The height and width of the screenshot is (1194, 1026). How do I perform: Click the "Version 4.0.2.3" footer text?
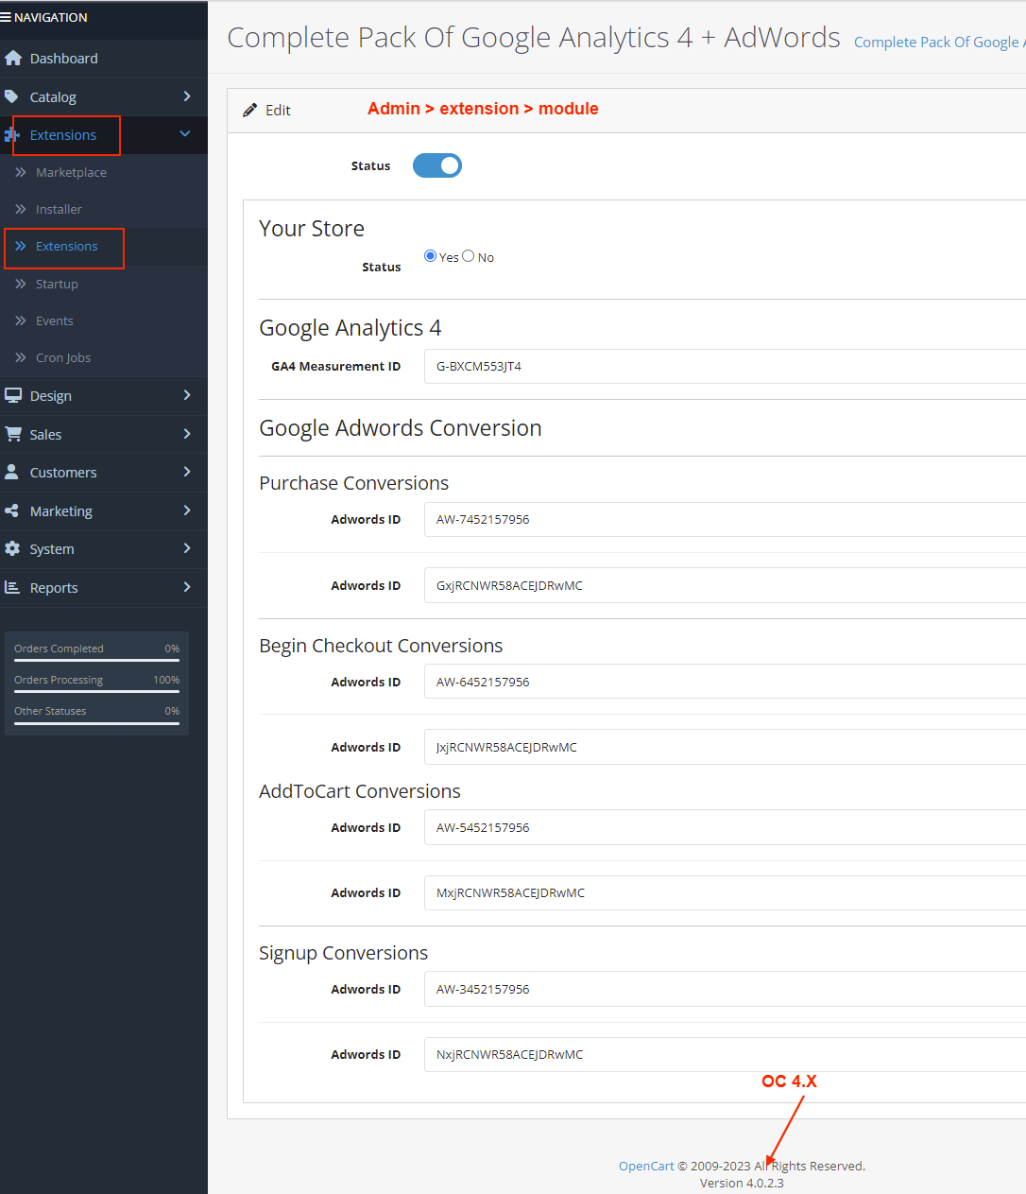pos(742,1183)
